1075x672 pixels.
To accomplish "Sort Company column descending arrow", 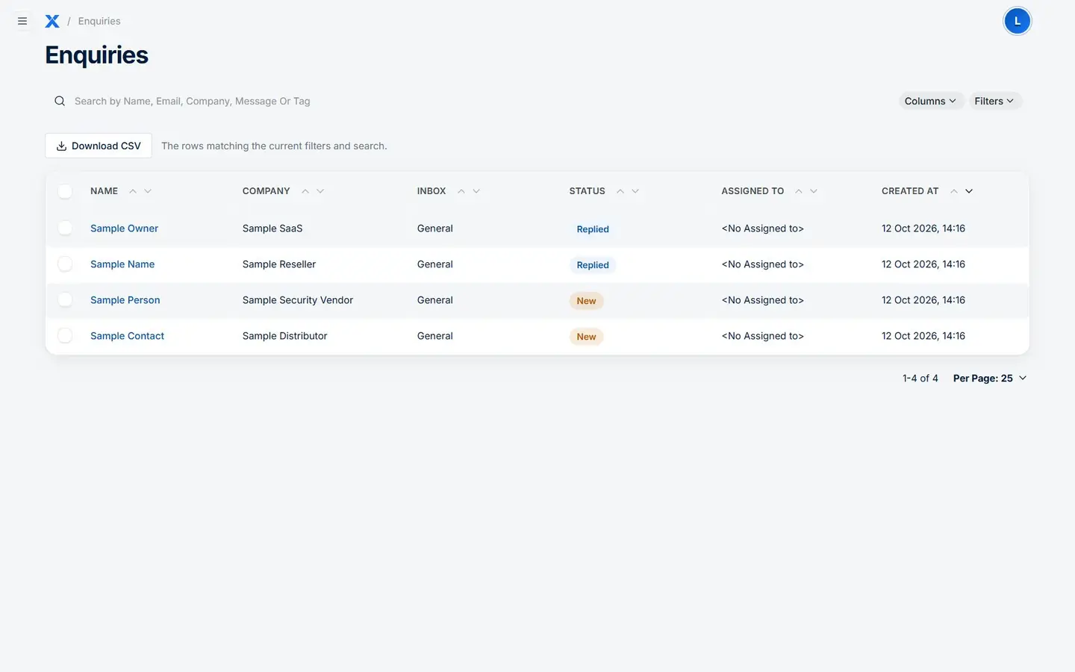I will pos(320,191).
